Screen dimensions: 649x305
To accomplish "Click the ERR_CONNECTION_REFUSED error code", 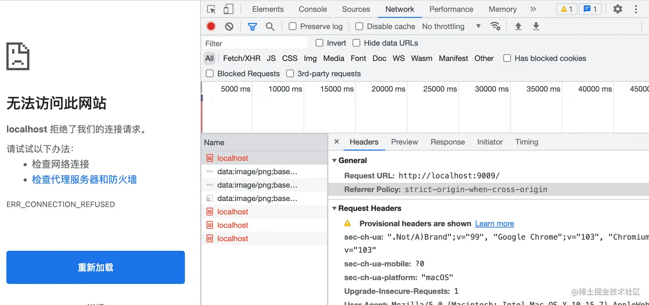I will [x=61, y=204].
